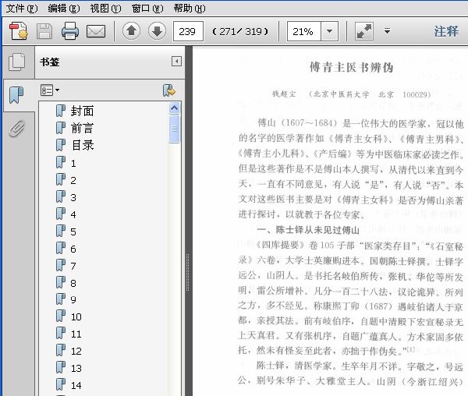Click the page count text (271/319)
This screenshot has width=468, height=396.
[240, 31]
